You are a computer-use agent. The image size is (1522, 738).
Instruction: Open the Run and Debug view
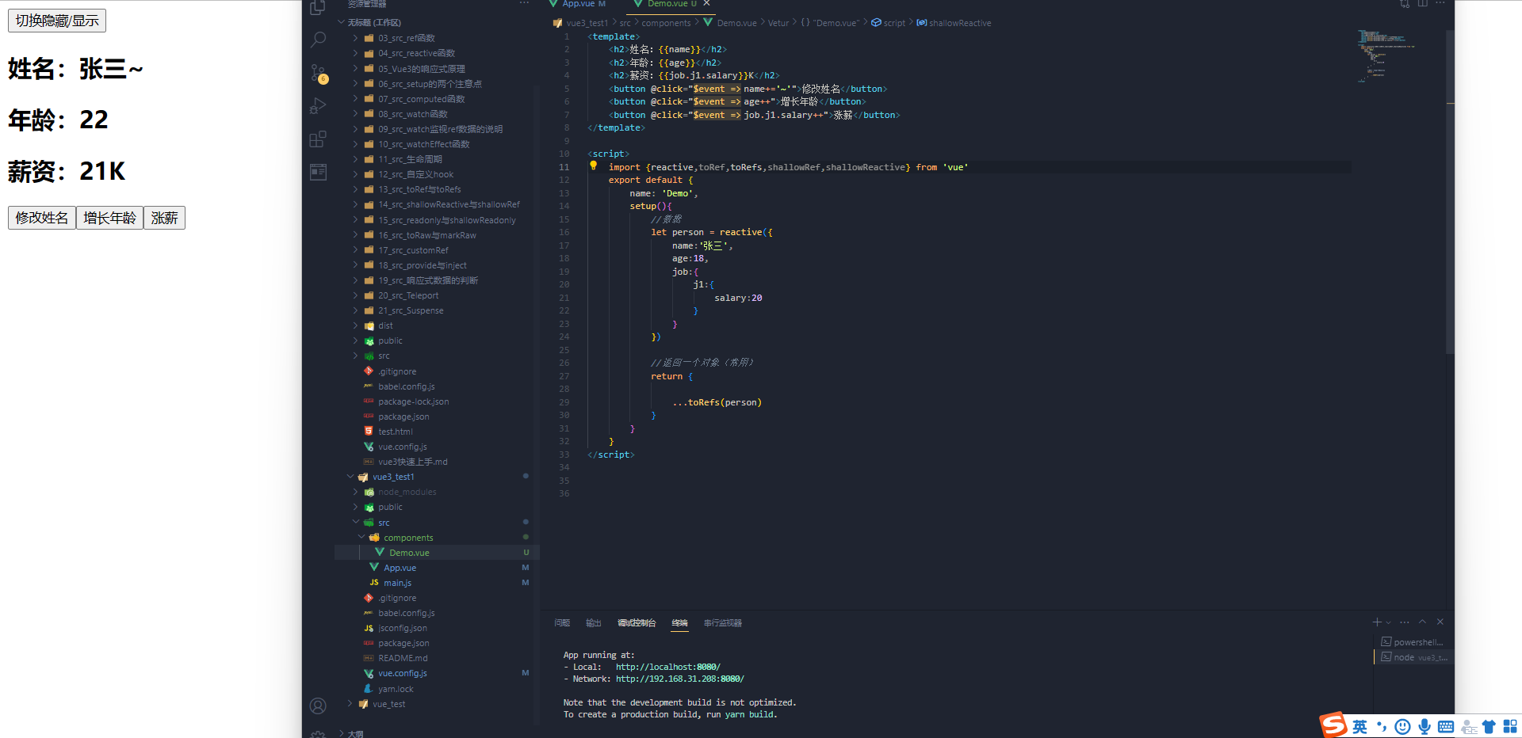click(318, 106)
